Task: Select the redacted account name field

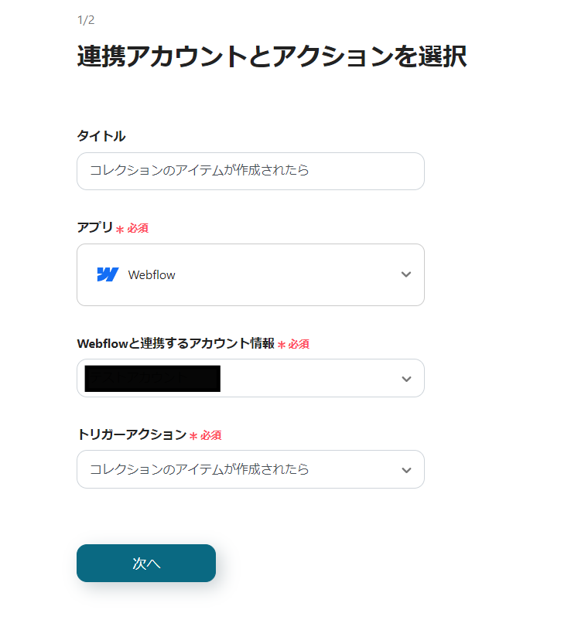Action: click(x=151, y=378)
